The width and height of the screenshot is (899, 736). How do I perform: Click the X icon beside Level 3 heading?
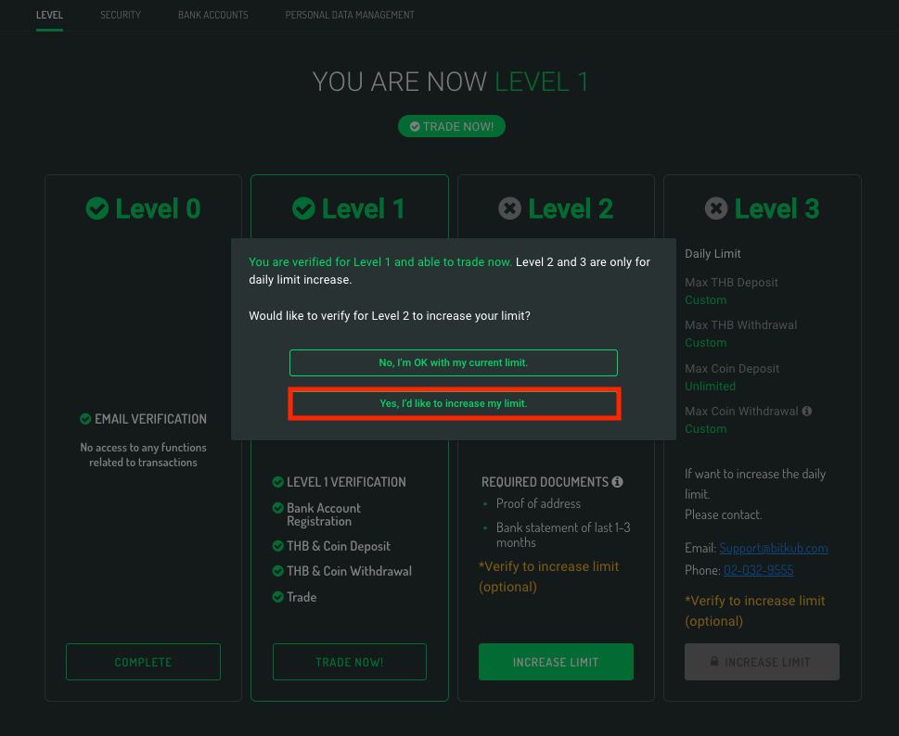[715, 209]
